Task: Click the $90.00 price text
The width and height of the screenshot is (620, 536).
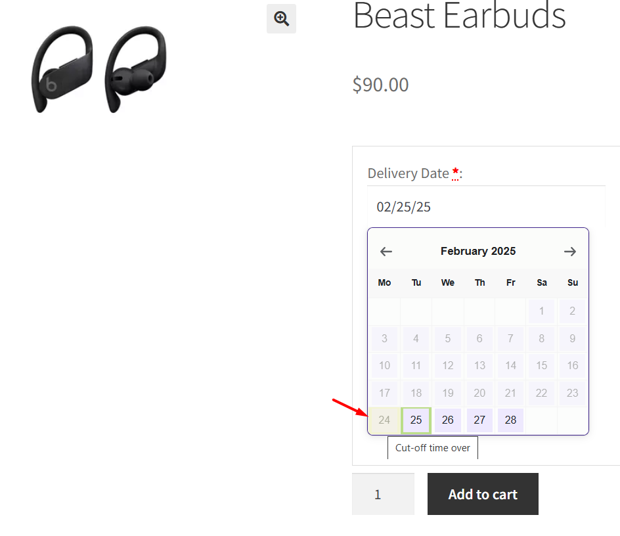Action: [x=380, y=85]
